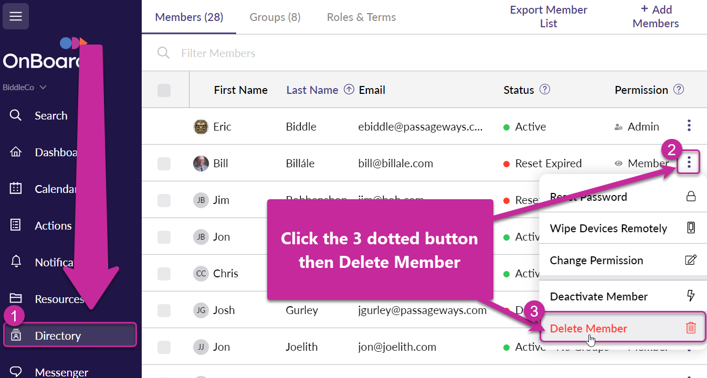The width and height of the screenshot is (707, 378).
Task: Check the box for Bill Billále
Action: (164, 164)
